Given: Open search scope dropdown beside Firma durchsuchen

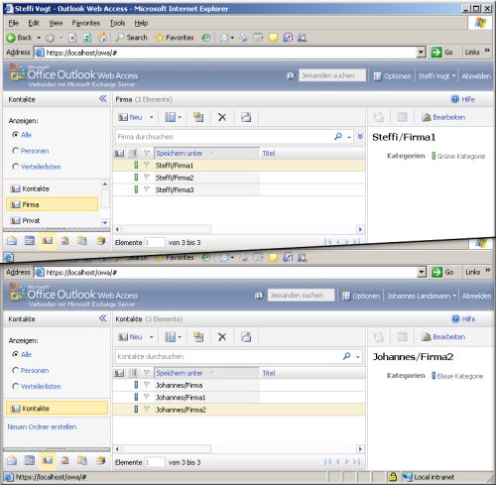Looking at the screenshot, I should (349, 137).
